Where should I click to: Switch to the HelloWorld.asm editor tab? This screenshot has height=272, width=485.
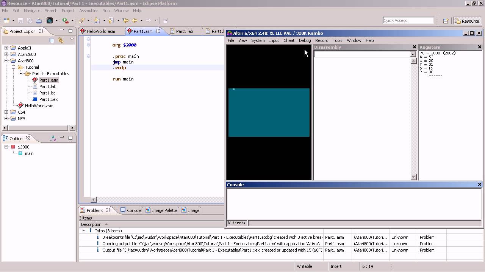(x=100, y=31)
